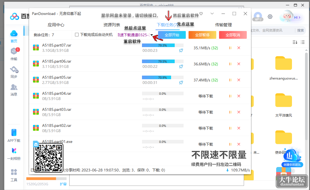
Task: Click 1520G/2053G storage usage text
Action: (37, 184)
